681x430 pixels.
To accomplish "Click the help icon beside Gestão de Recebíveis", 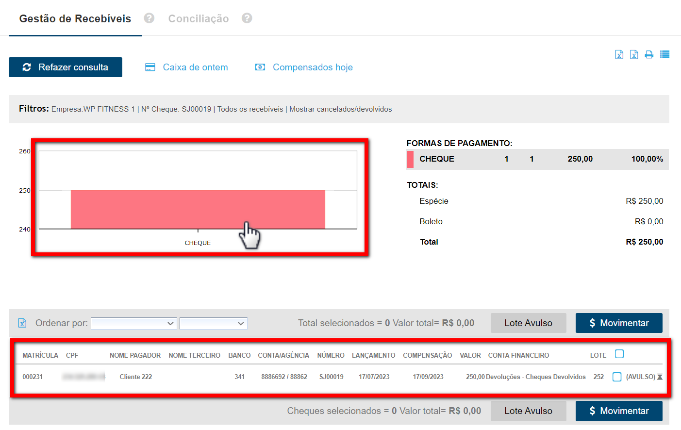I will pos(149,18).
